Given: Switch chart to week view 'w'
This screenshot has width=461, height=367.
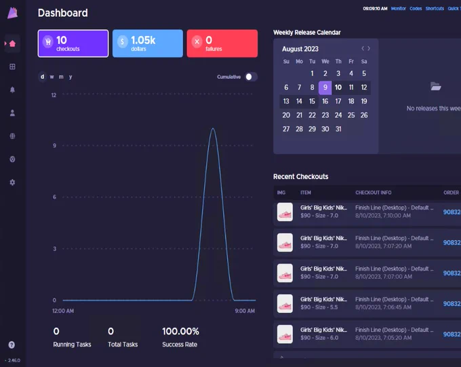Looking at the screenshot, I should pos(52,77).
